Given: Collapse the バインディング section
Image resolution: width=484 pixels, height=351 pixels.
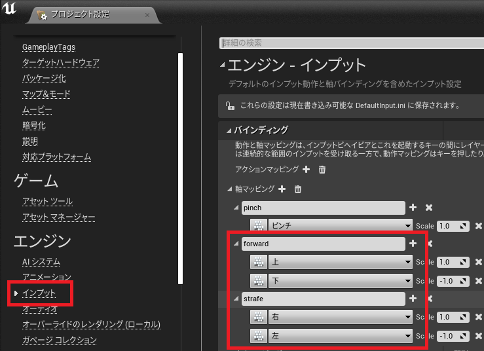Looking at the screenshot, I should (229, 130).
